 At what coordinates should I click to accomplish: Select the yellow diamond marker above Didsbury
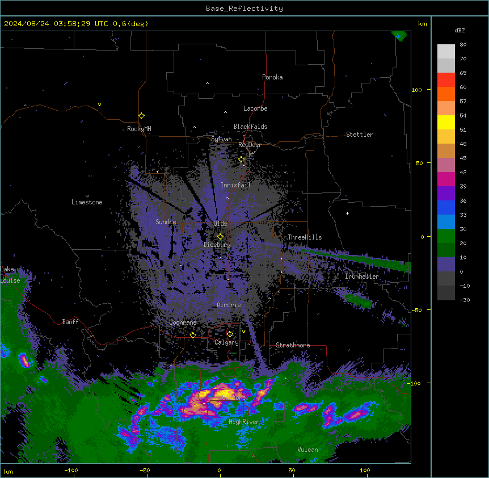point(220,237)
